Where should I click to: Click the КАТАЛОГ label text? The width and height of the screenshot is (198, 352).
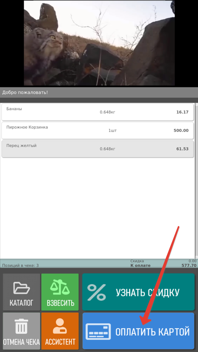[x=22, y=303]
